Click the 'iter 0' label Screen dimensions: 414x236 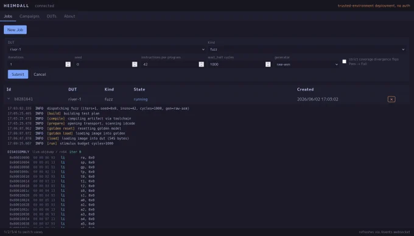(75, 152)
